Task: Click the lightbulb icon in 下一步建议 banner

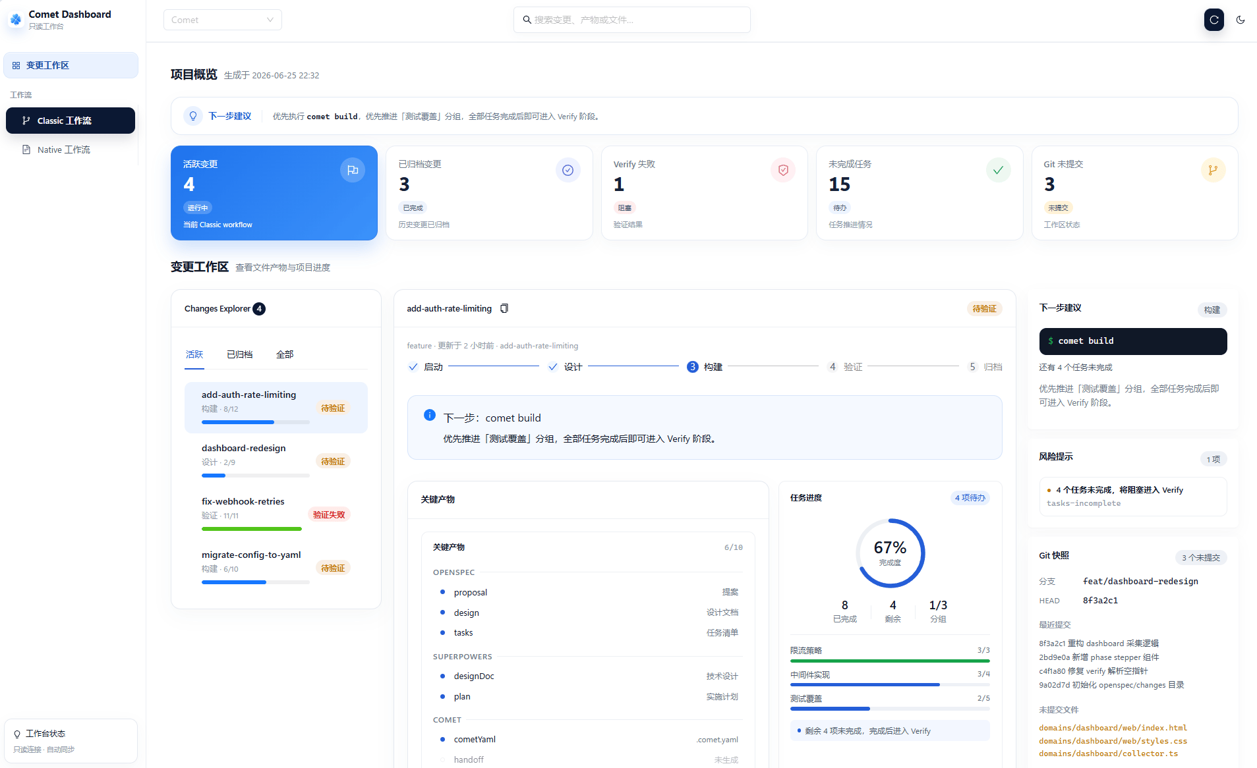Action: [193, 116]
